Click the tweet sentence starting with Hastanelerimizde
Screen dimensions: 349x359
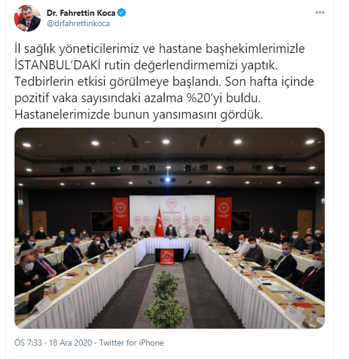[x=138, y=115]
